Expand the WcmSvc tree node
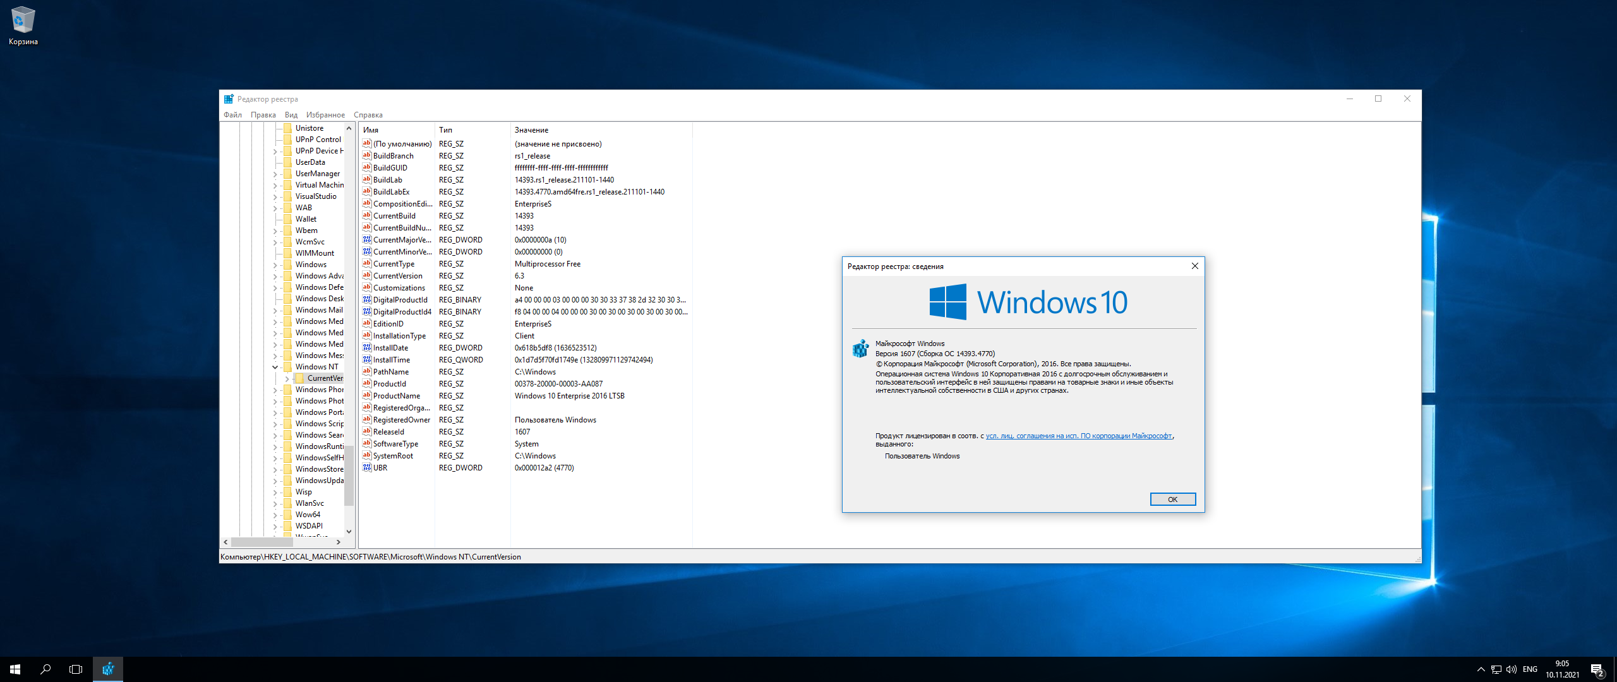The width and height of the screenshot is (1617, 682). 275,242
